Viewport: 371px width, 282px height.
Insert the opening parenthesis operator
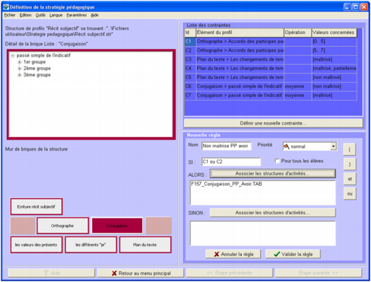click(350, 150)
